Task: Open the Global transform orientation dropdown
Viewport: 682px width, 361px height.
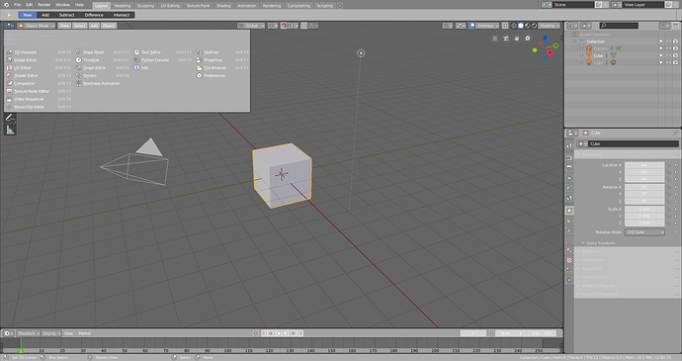Action: click(251, 26)
